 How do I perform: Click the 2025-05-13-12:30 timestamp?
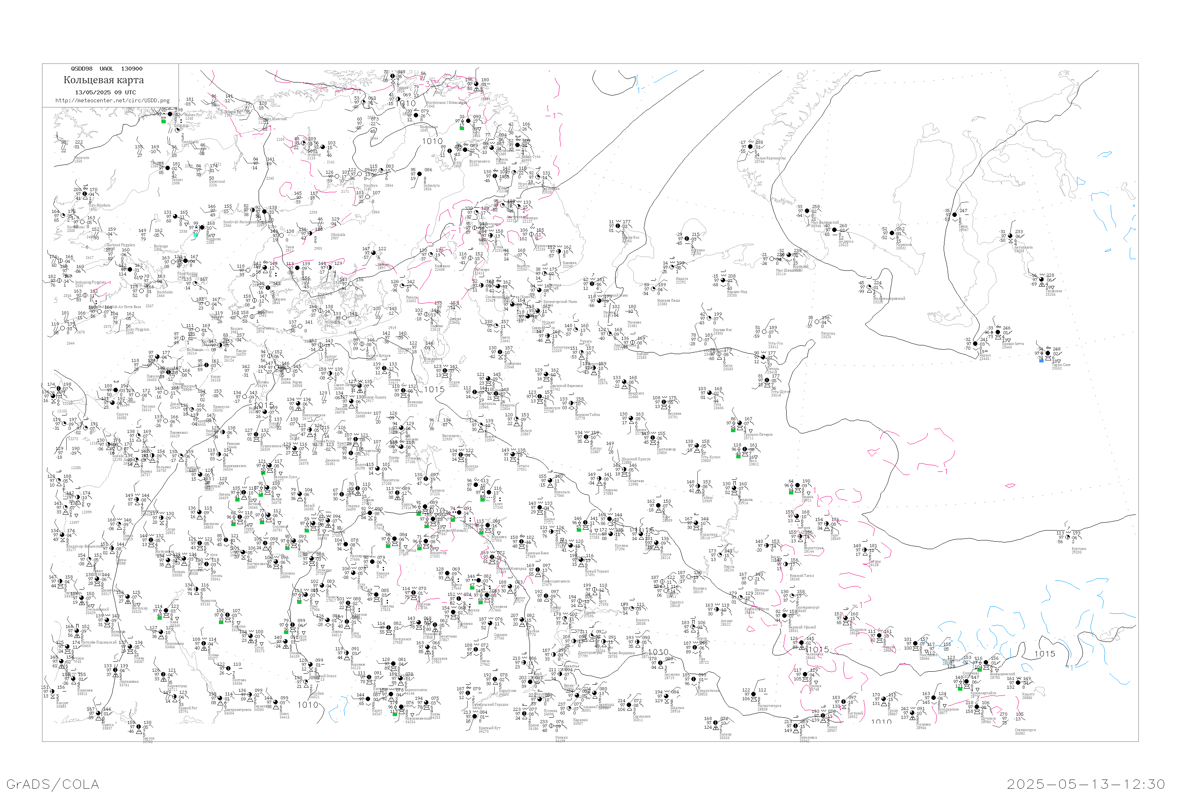tap(1086, 784)
